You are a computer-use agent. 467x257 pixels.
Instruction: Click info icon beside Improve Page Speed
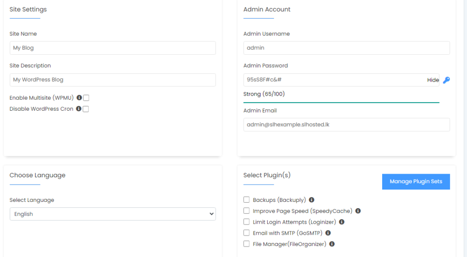pyautogui.click(x=358, y=211)
